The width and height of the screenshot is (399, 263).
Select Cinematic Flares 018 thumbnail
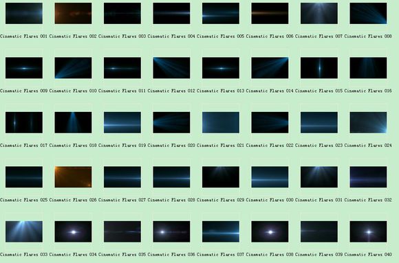[x=74, y=122]
